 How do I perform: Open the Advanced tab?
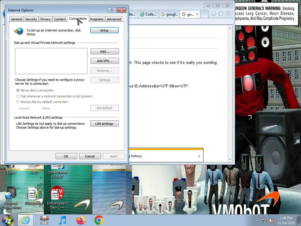[114, 19]
